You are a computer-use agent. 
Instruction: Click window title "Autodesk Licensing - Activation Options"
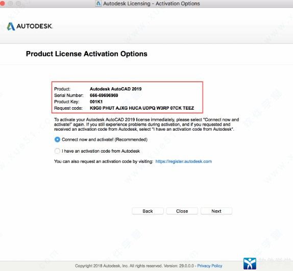tap(152, 4)
